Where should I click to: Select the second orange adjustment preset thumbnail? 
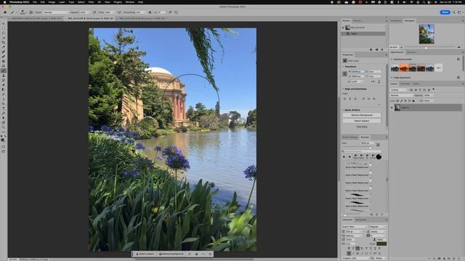pyautogui.click(x=403, y=68)
